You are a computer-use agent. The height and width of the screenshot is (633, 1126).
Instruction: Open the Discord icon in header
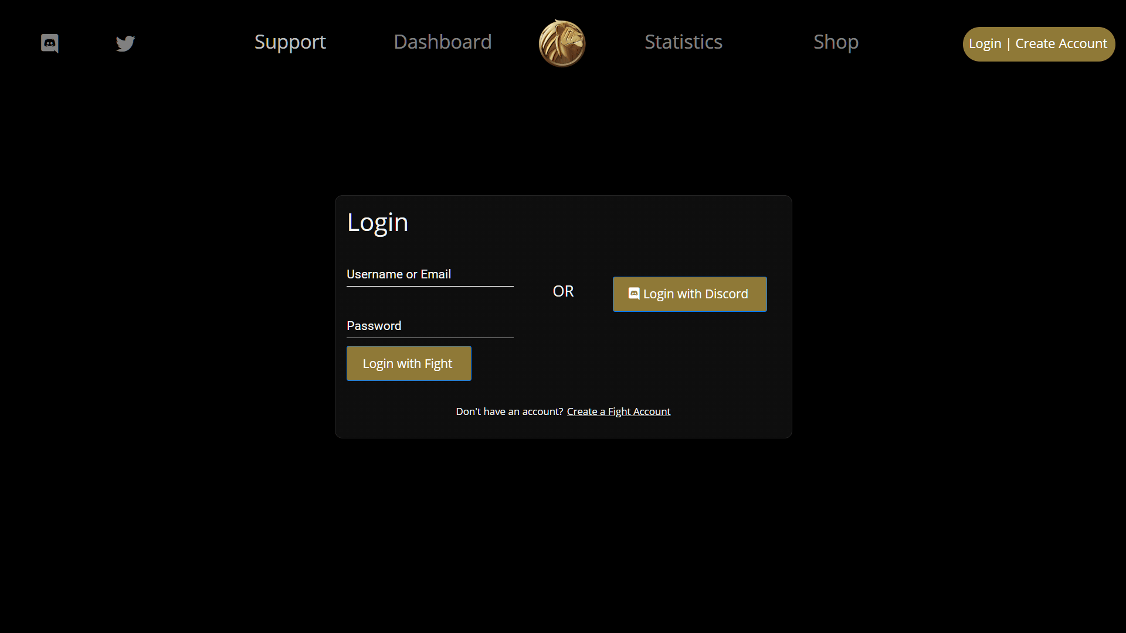click(x=50, y=43)
